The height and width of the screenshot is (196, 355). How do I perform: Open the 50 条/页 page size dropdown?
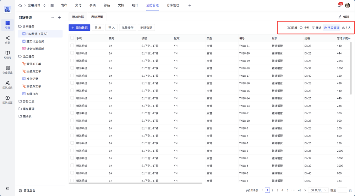[x=318, y=190]
